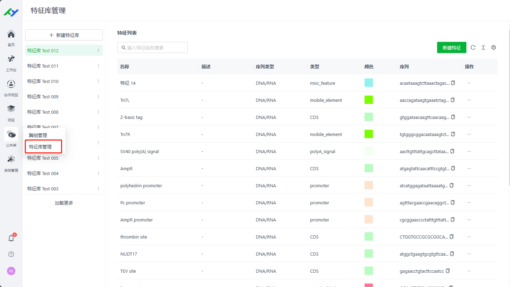Click the 新建特征 green button
510x287 pixels.
pyautogui.click(x=451, y=48)
